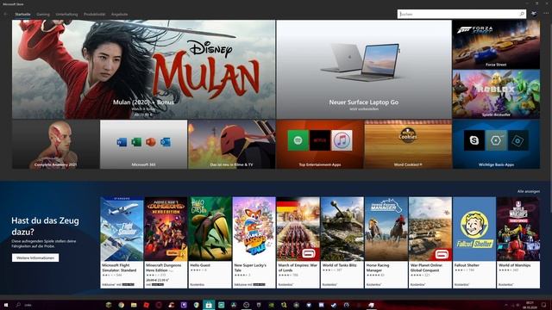
Task: Click the PowerPoint icon on Microsoft 365 tile
Action: pyautogui.click(x=151, y=142)
